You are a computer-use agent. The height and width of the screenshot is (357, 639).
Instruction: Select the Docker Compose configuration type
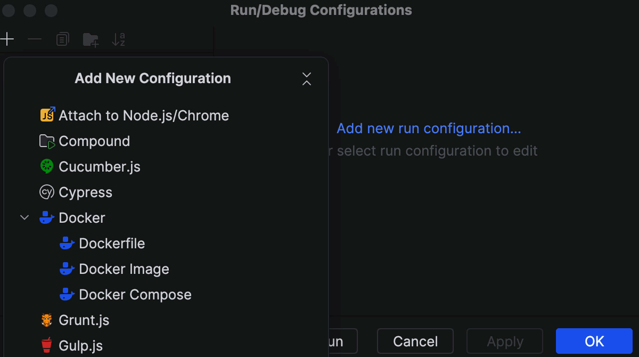pyautogui.click(x=135, y=294)
